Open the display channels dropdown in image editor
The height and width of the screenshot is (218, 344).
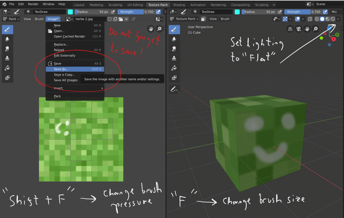coord(159,19)
